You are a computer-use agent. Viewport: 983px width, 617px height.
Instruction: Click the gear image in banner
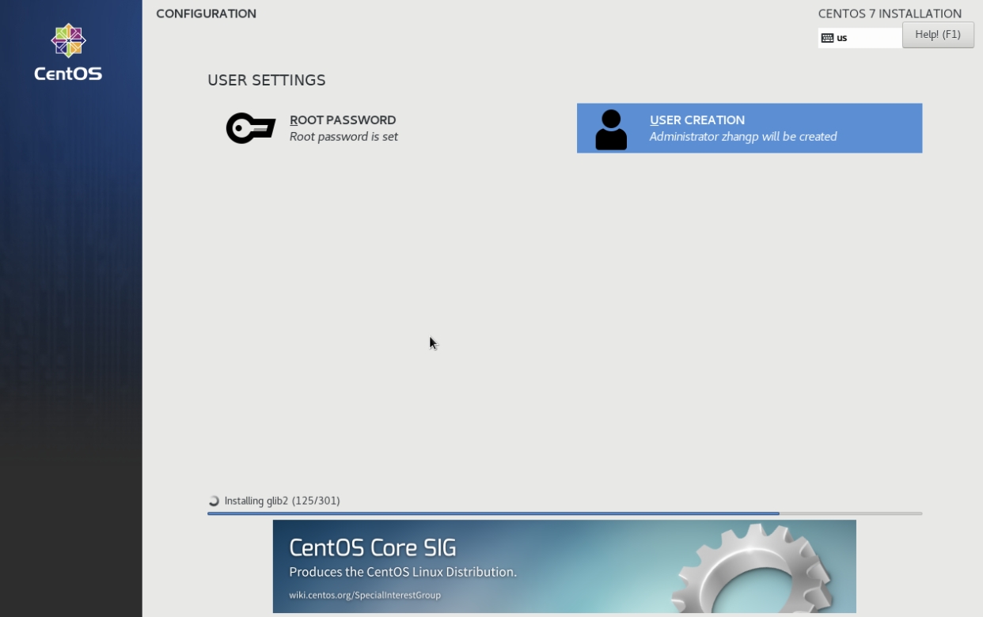tap(752, 568)
